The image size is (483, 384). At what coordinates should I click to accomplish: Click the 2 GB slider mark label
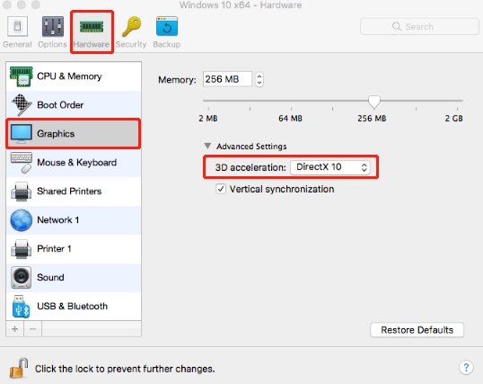click(453, 119)
